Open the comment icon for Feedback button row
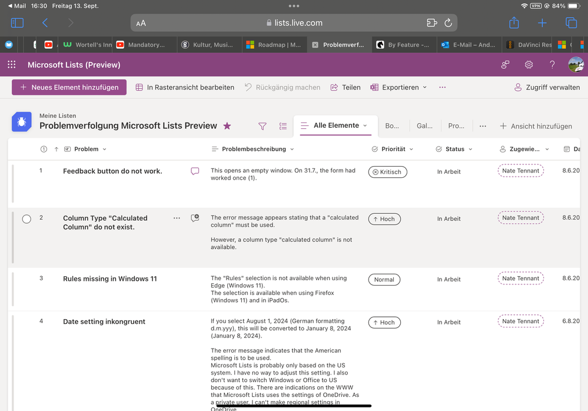The width and height of the screenshot is (588, 411). coord(195,171)
